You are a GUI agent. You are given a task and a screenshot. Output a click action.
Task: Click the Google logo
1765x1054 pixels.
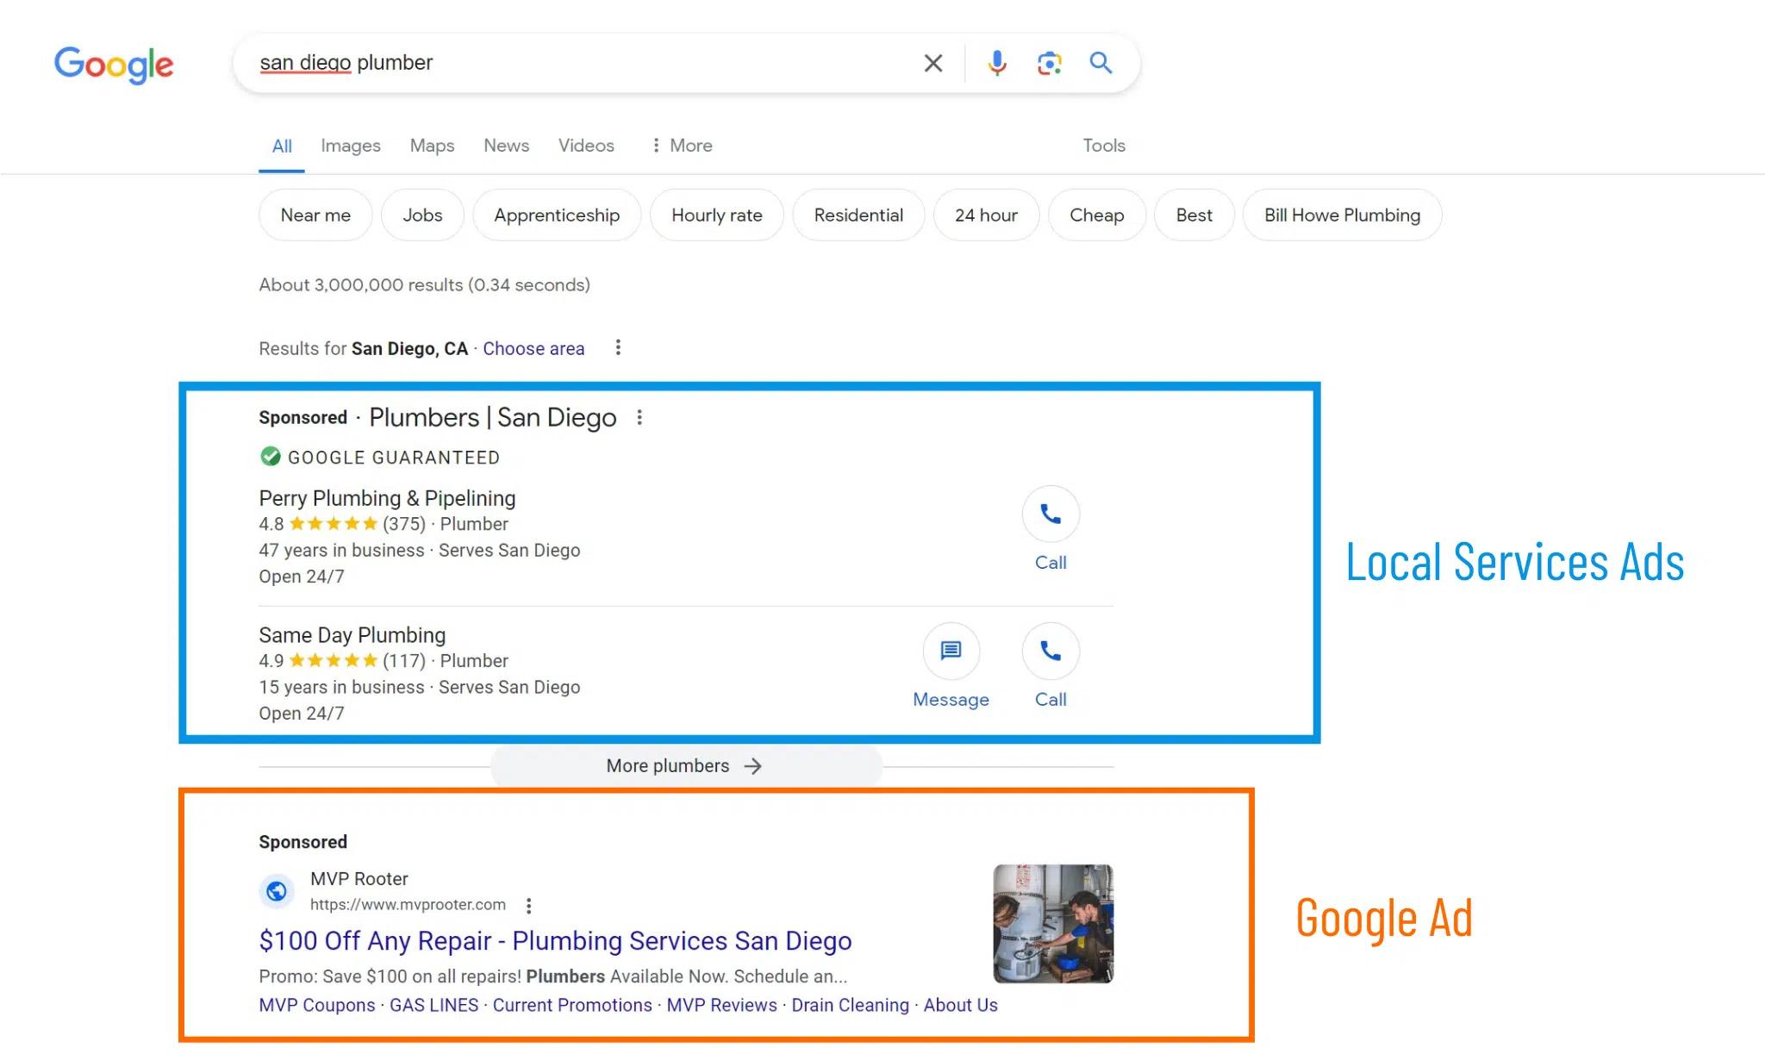[113, 64]
